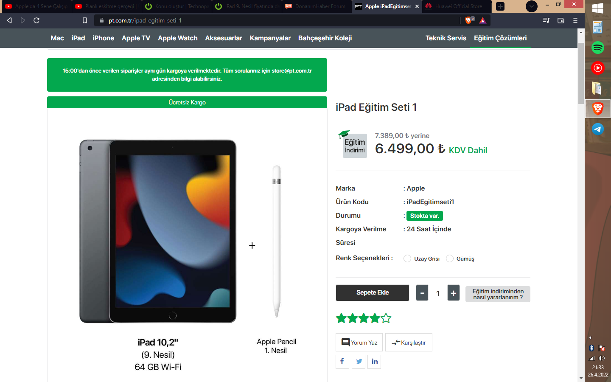Reload the page using the refresh icon
Image resolution: width=611 pixels, height=382 pixels.
pyautogui.click(x=36, y=20)
